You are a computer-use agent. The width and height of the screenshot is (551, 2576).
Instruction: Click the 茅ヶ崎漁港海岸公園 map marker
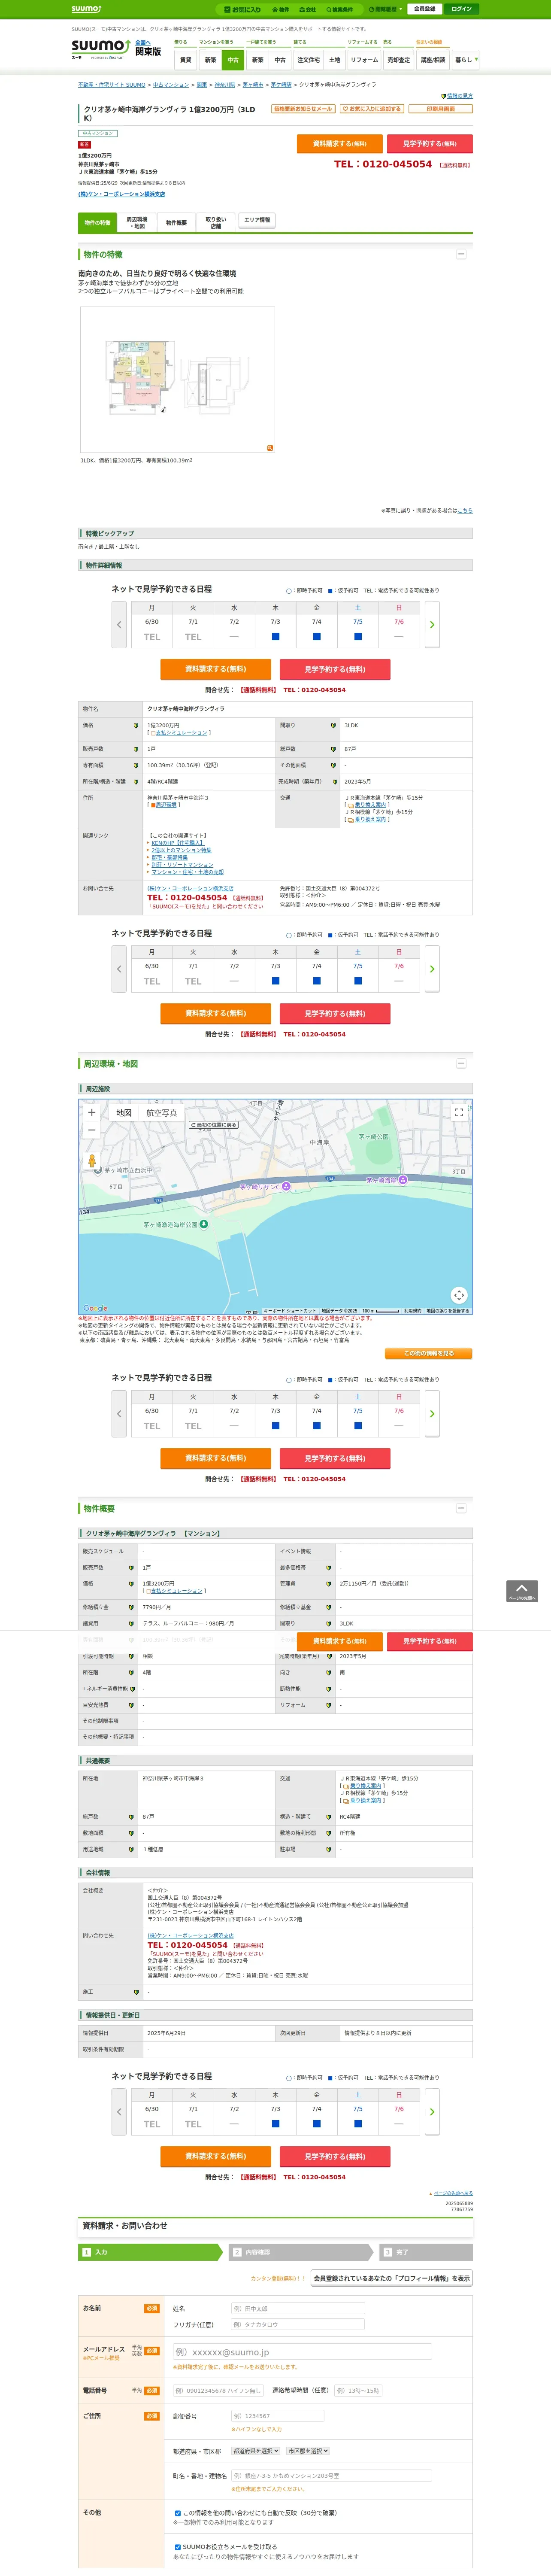pos(204,1223)
